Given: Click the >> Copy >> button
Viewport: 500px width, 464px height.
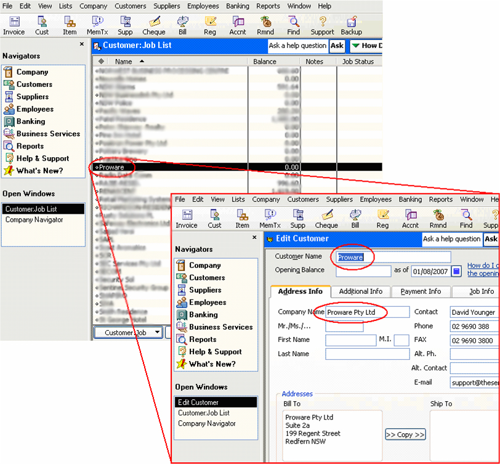Looking at the screenshot, I should 405,434.
